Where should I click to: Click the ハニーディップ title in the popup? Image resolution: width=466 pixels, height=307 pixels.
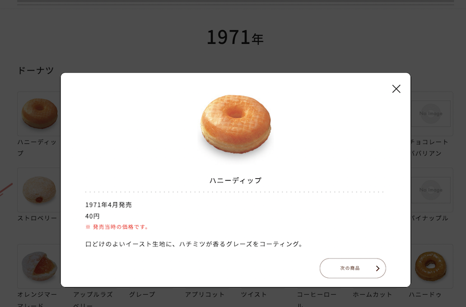235,181
